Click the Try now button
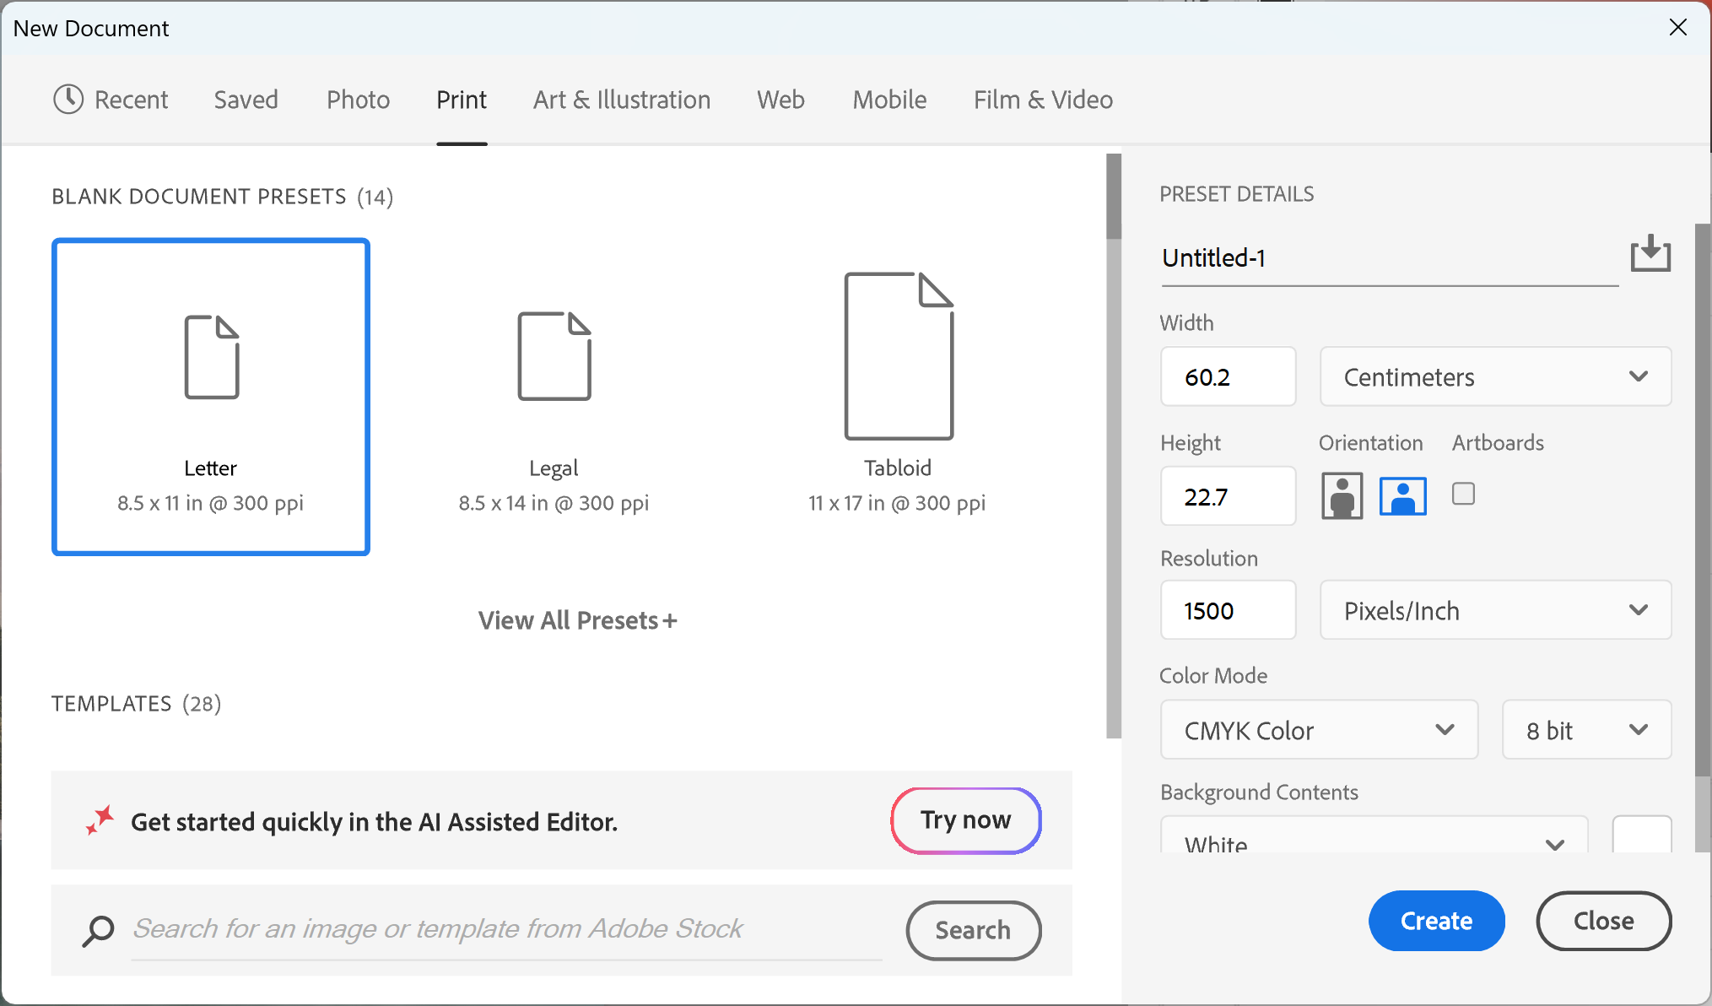Image resolution: width=1712 pixels, height=1006 pixels. coord(966,820)
